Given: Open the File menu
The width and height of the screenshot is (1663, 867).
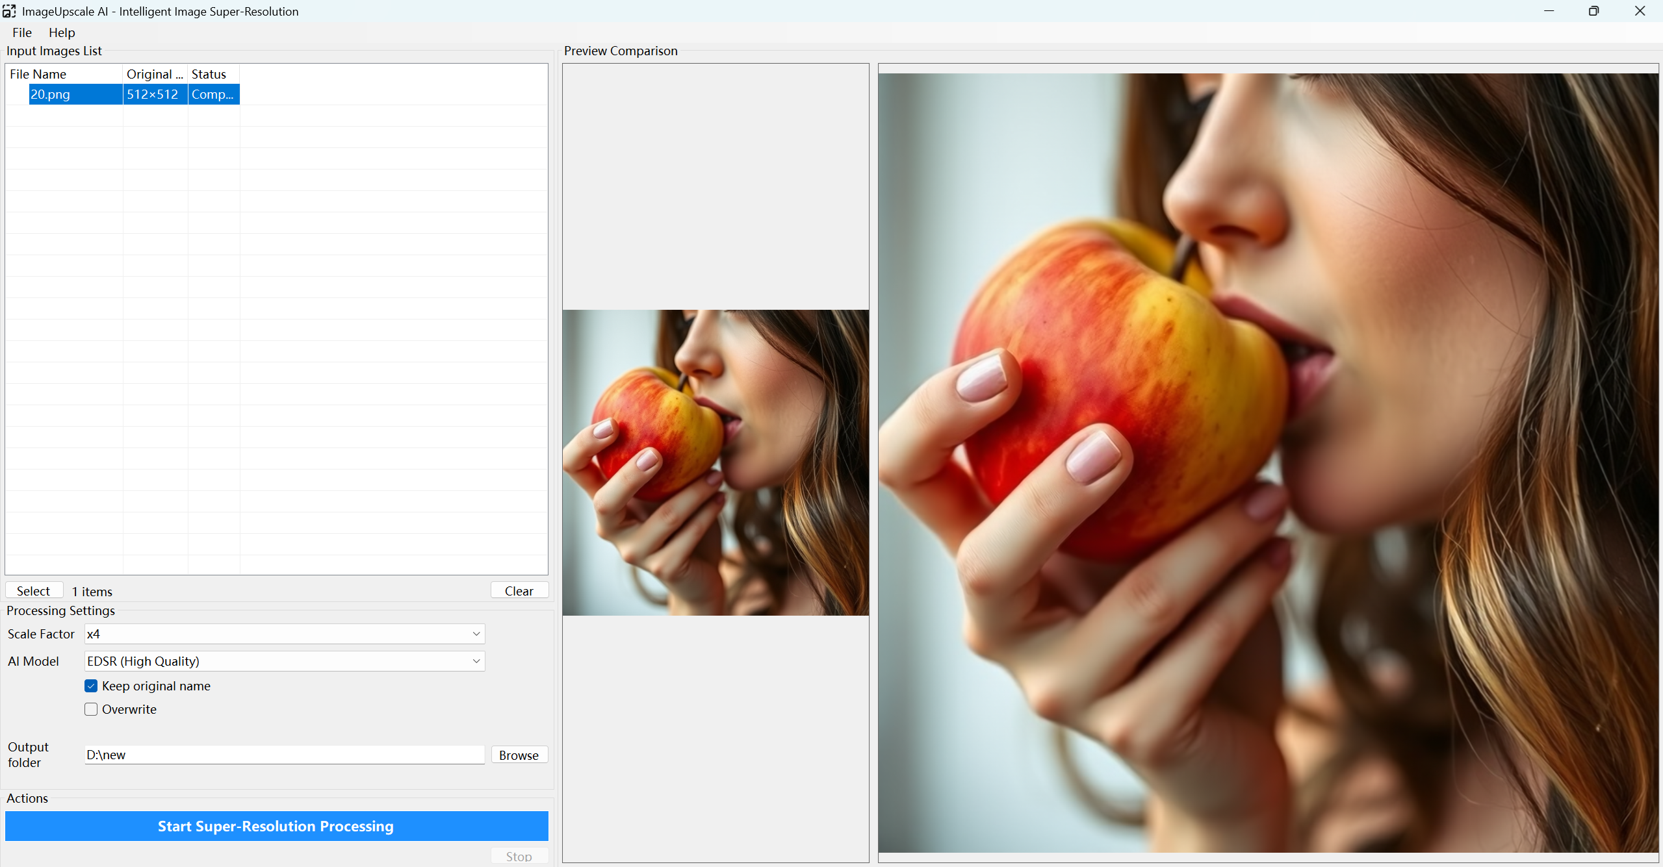Looking at the screenshot, I should (21, 32).
